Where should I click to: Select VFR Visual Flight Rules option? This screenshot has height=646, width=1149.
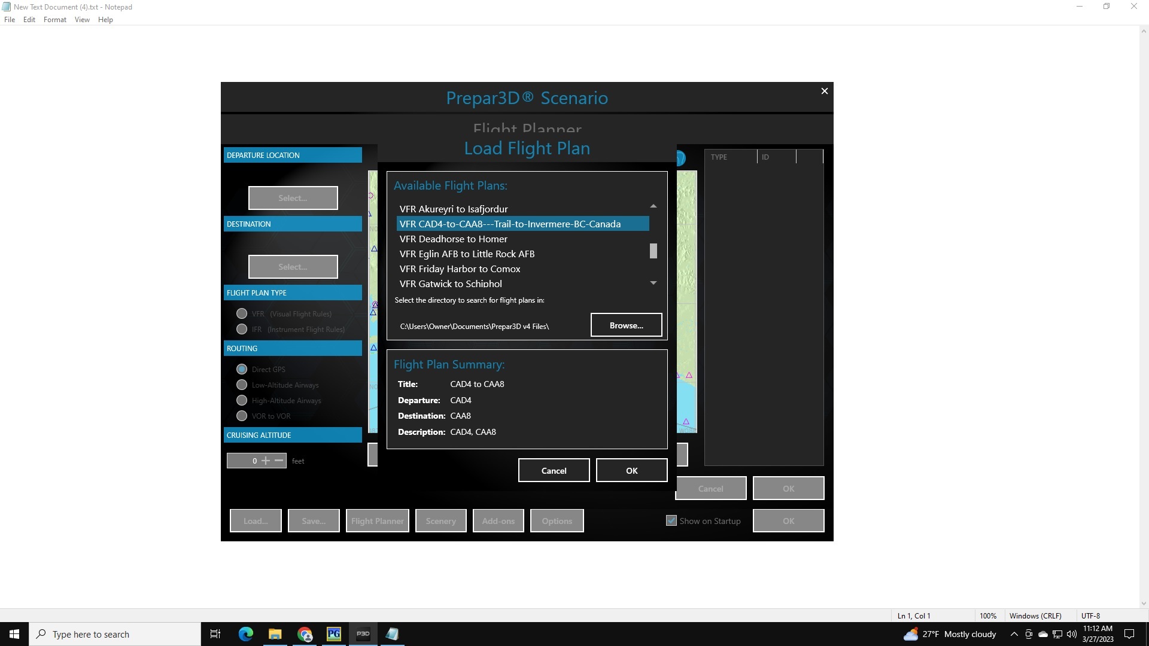242,313
